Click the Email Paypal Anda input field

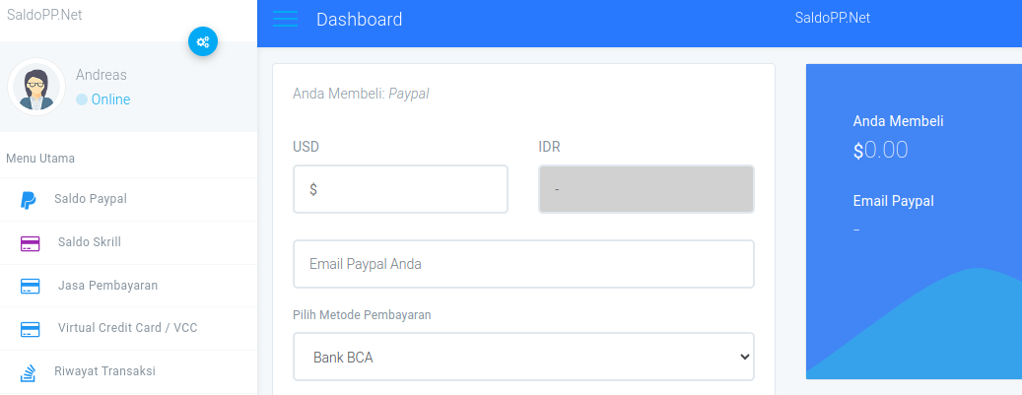coord(523,264)
